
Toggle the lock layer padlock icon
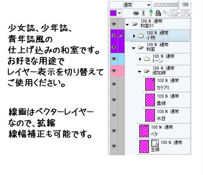click(158, 13)
